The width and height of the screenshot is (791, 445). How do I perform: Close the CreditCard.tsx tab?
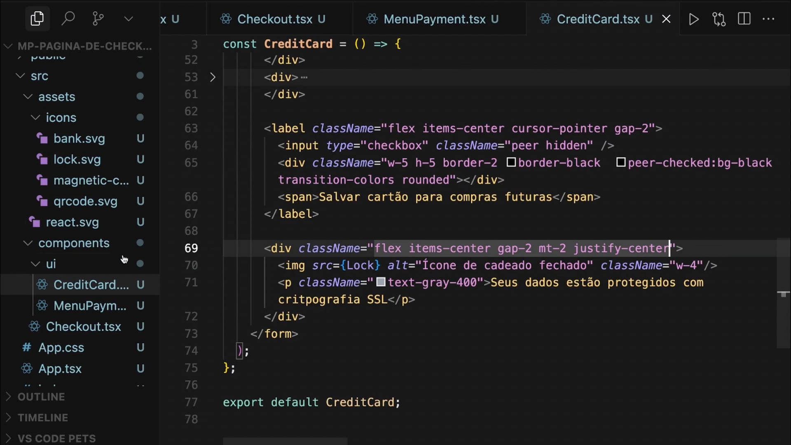tap(666, 19)
